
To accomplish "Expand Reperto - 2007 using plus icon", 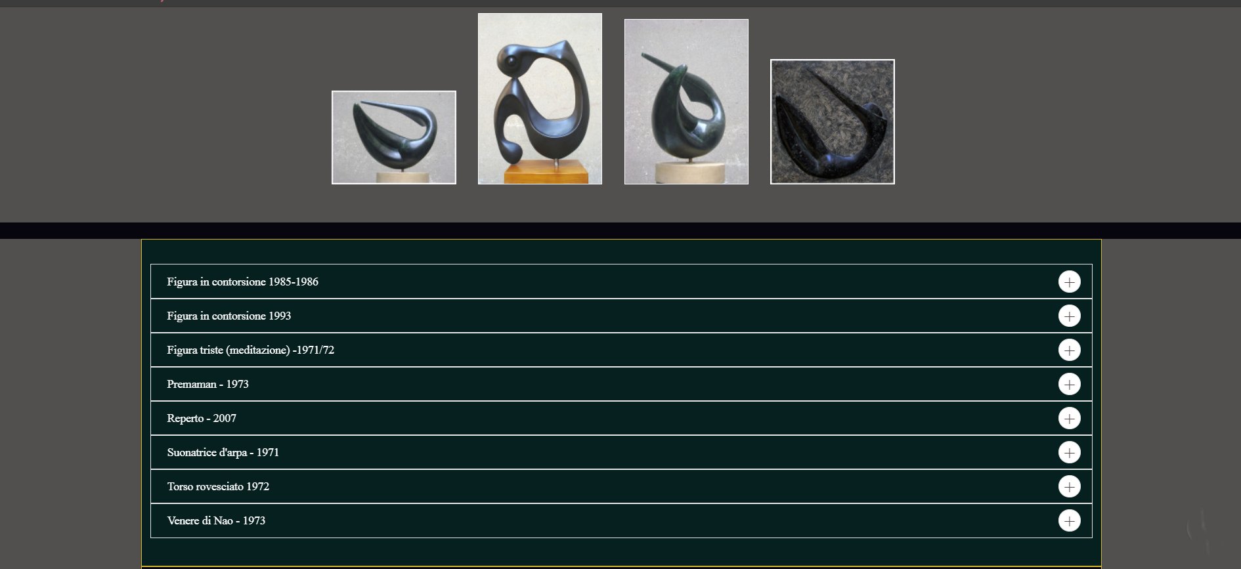I will [x=1069, y=418].
